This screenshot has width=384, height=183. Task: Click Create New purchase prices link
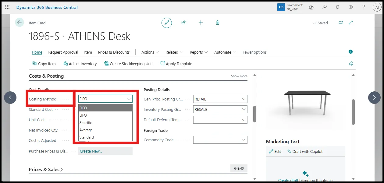[91, 151]
